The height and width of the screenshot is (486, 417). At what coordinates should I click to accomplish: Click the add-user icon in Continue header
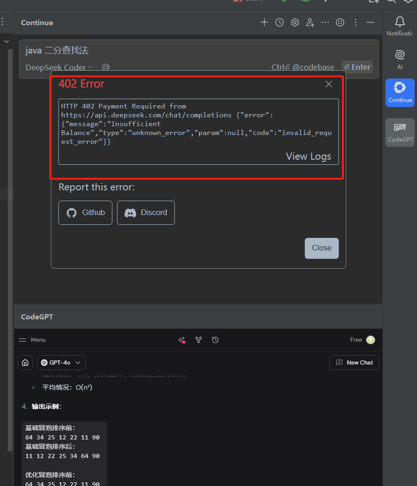coord(310,22)
